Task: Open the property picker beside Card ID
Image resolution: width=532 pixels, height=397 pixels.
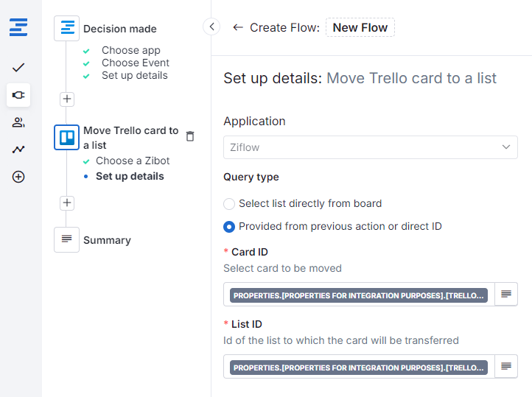Action: pos(506,294)
